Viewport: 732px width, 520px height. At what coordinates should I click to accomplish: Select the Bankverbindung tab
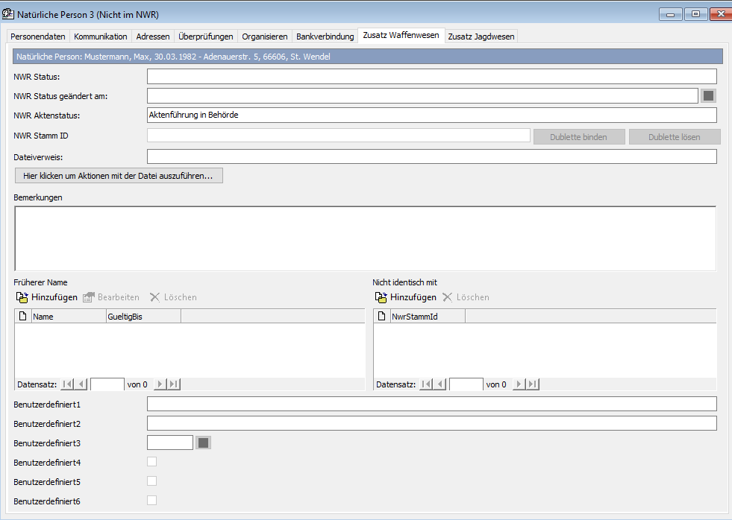click(325, 37)
